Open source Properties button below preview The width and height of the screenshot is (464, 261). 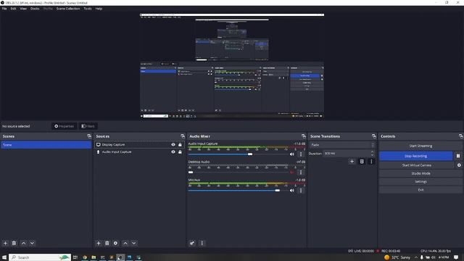(64, 126)
